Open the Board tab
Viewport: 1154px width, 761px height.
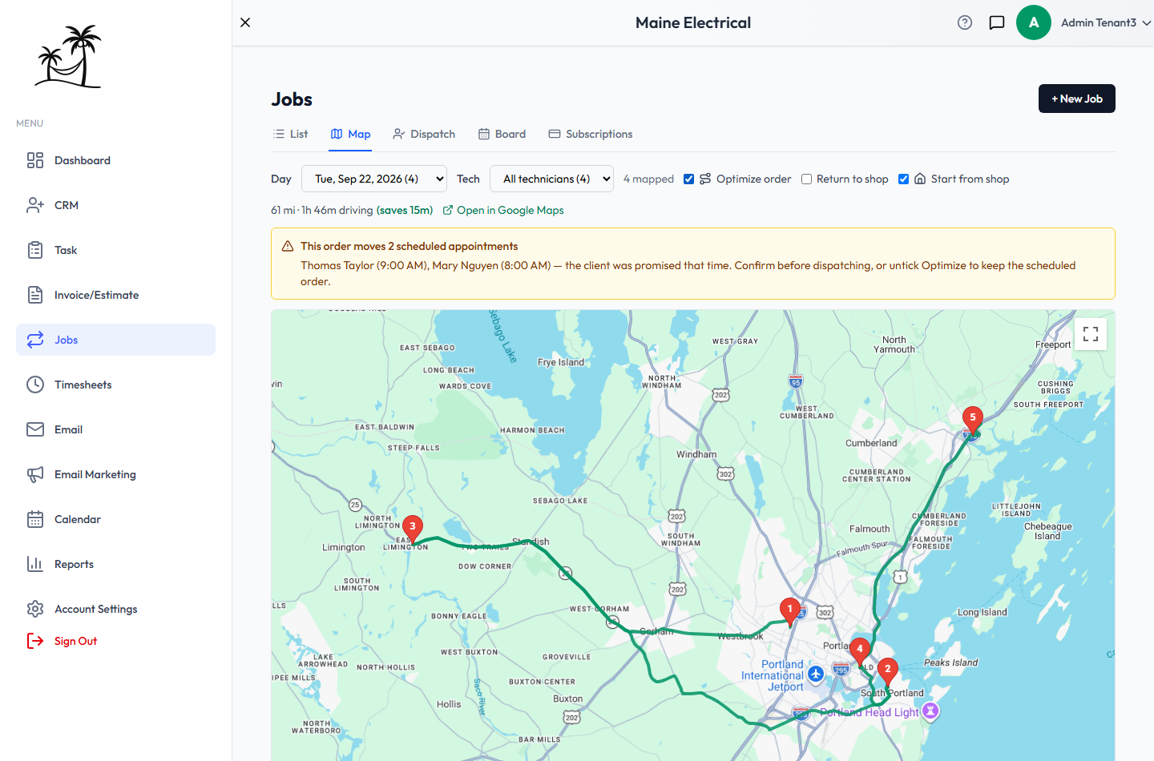pyautogui.click(x=502, y=134)
